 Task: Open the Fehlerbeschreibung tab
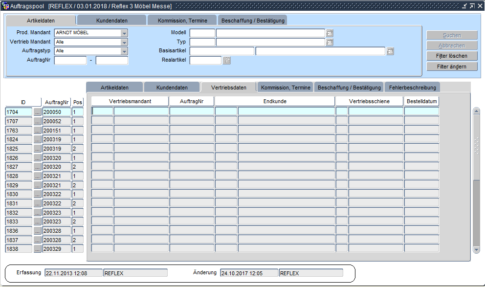click(412, 88)
